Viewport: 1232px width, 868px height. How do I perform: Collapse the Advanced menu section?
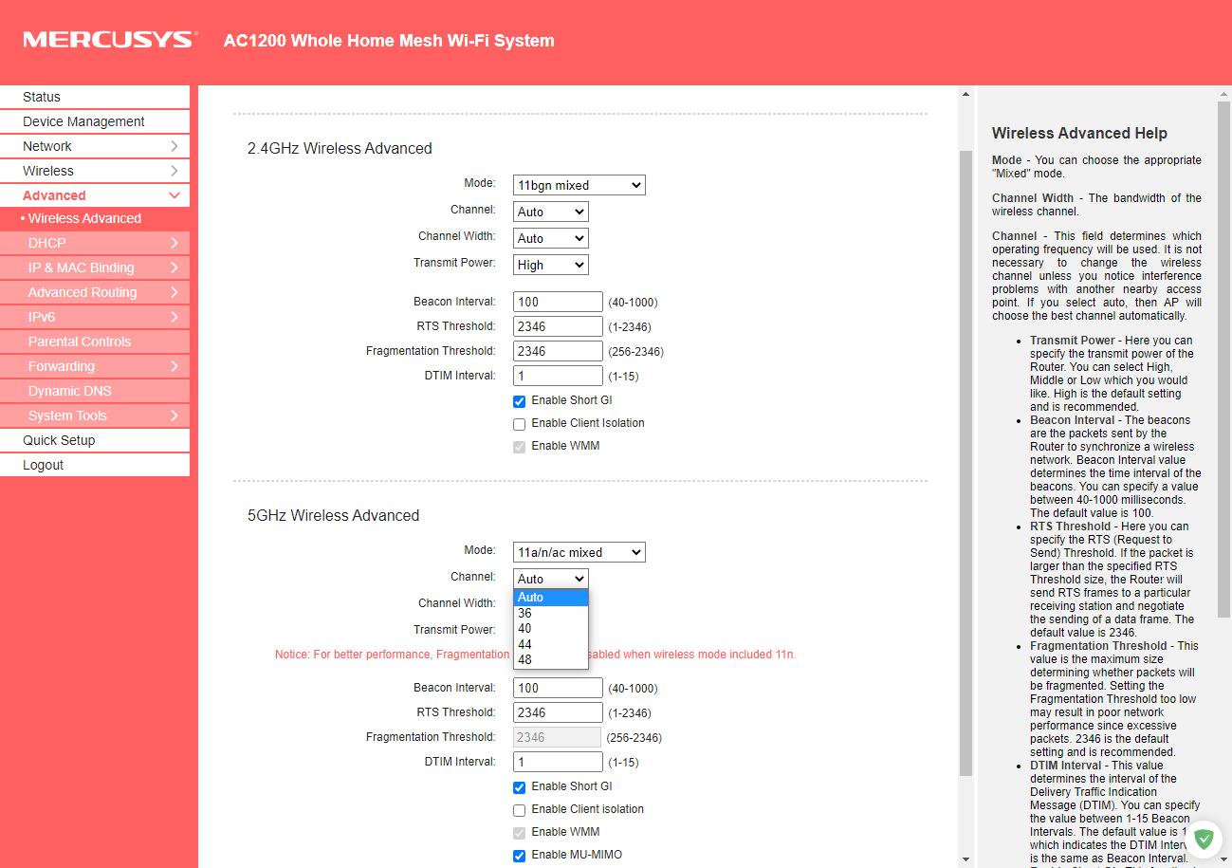click(x=175, y=195)
